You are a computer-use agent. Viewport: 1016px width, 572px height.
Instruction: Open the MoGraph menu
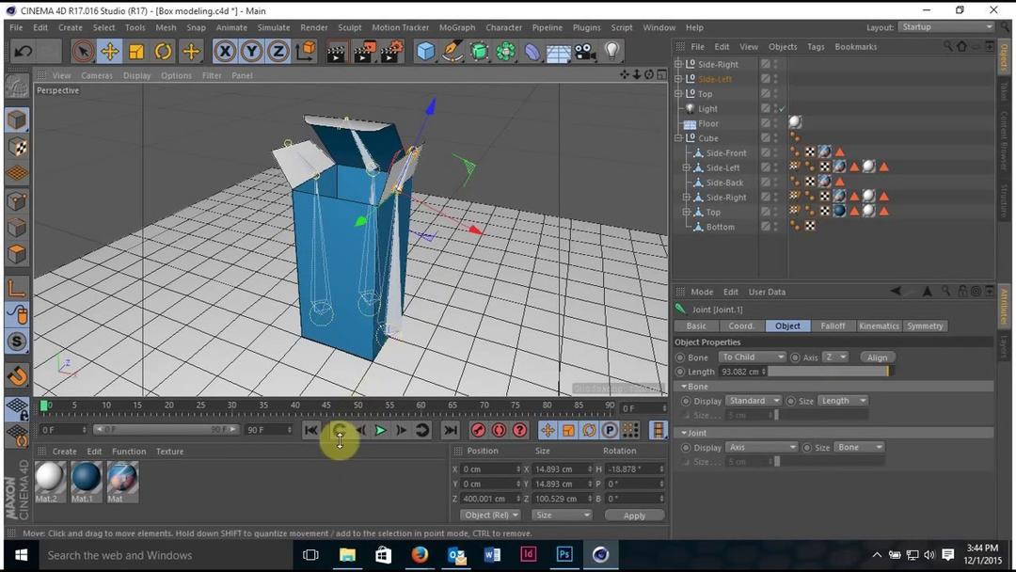click(x=457, y=27)
